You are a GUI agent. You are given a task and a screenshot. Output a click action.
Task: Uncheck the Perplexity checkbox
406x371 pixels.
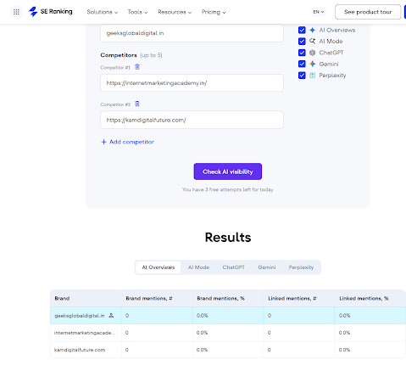302,76
